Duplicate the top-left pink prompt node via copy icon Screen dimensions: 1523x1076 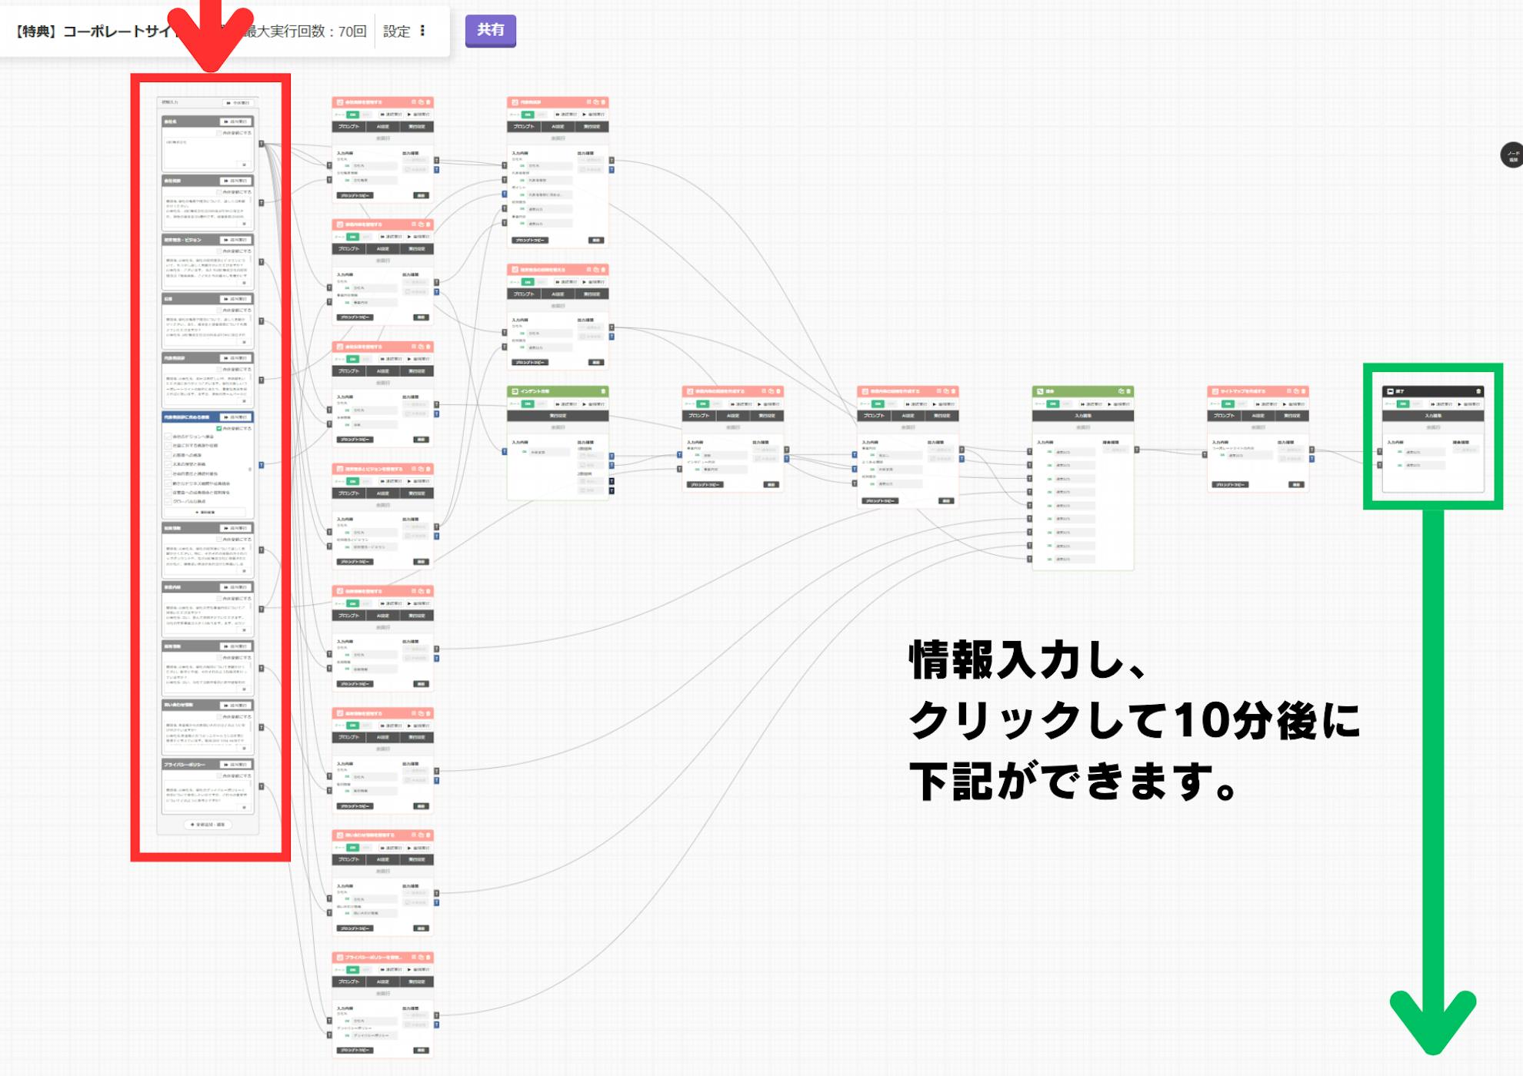[x=421, y=102]
